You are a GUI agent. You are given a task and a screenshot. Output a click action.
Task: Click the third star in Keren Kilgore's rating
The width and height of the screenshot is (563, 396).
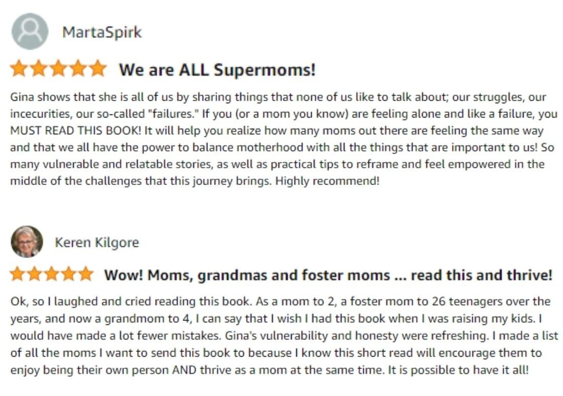tap(52, 274)
